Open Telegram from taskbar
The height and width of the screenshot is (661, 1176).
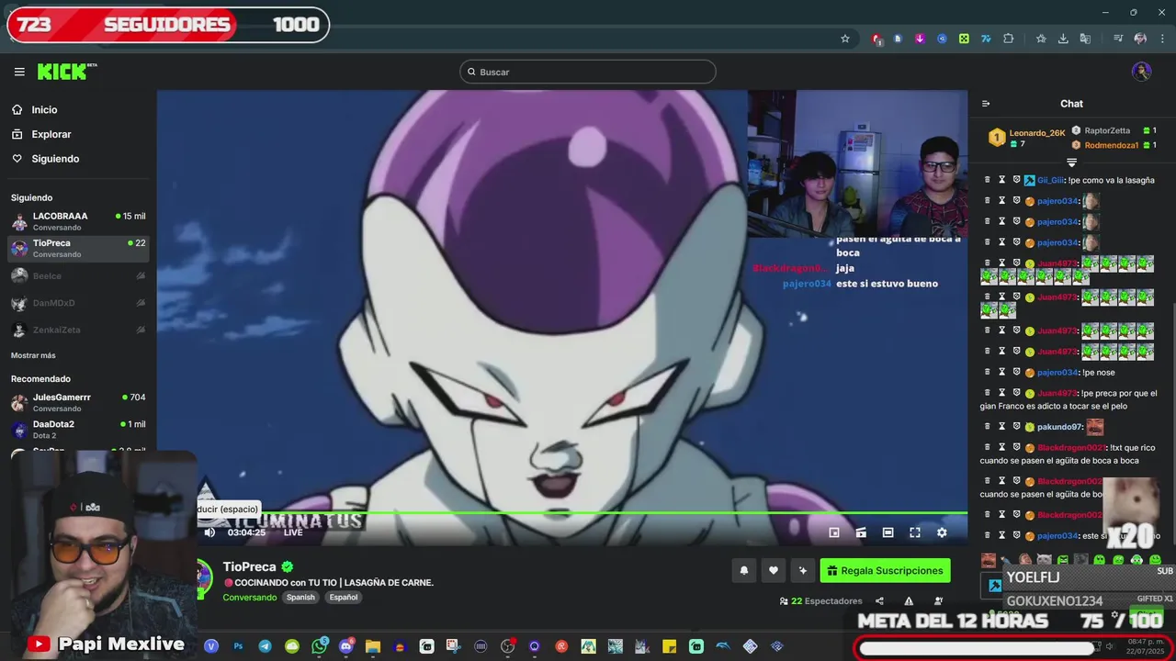[x=265, y=646]
